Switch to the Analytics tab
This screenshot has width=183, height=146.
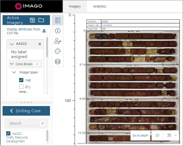tap(99, 6)
